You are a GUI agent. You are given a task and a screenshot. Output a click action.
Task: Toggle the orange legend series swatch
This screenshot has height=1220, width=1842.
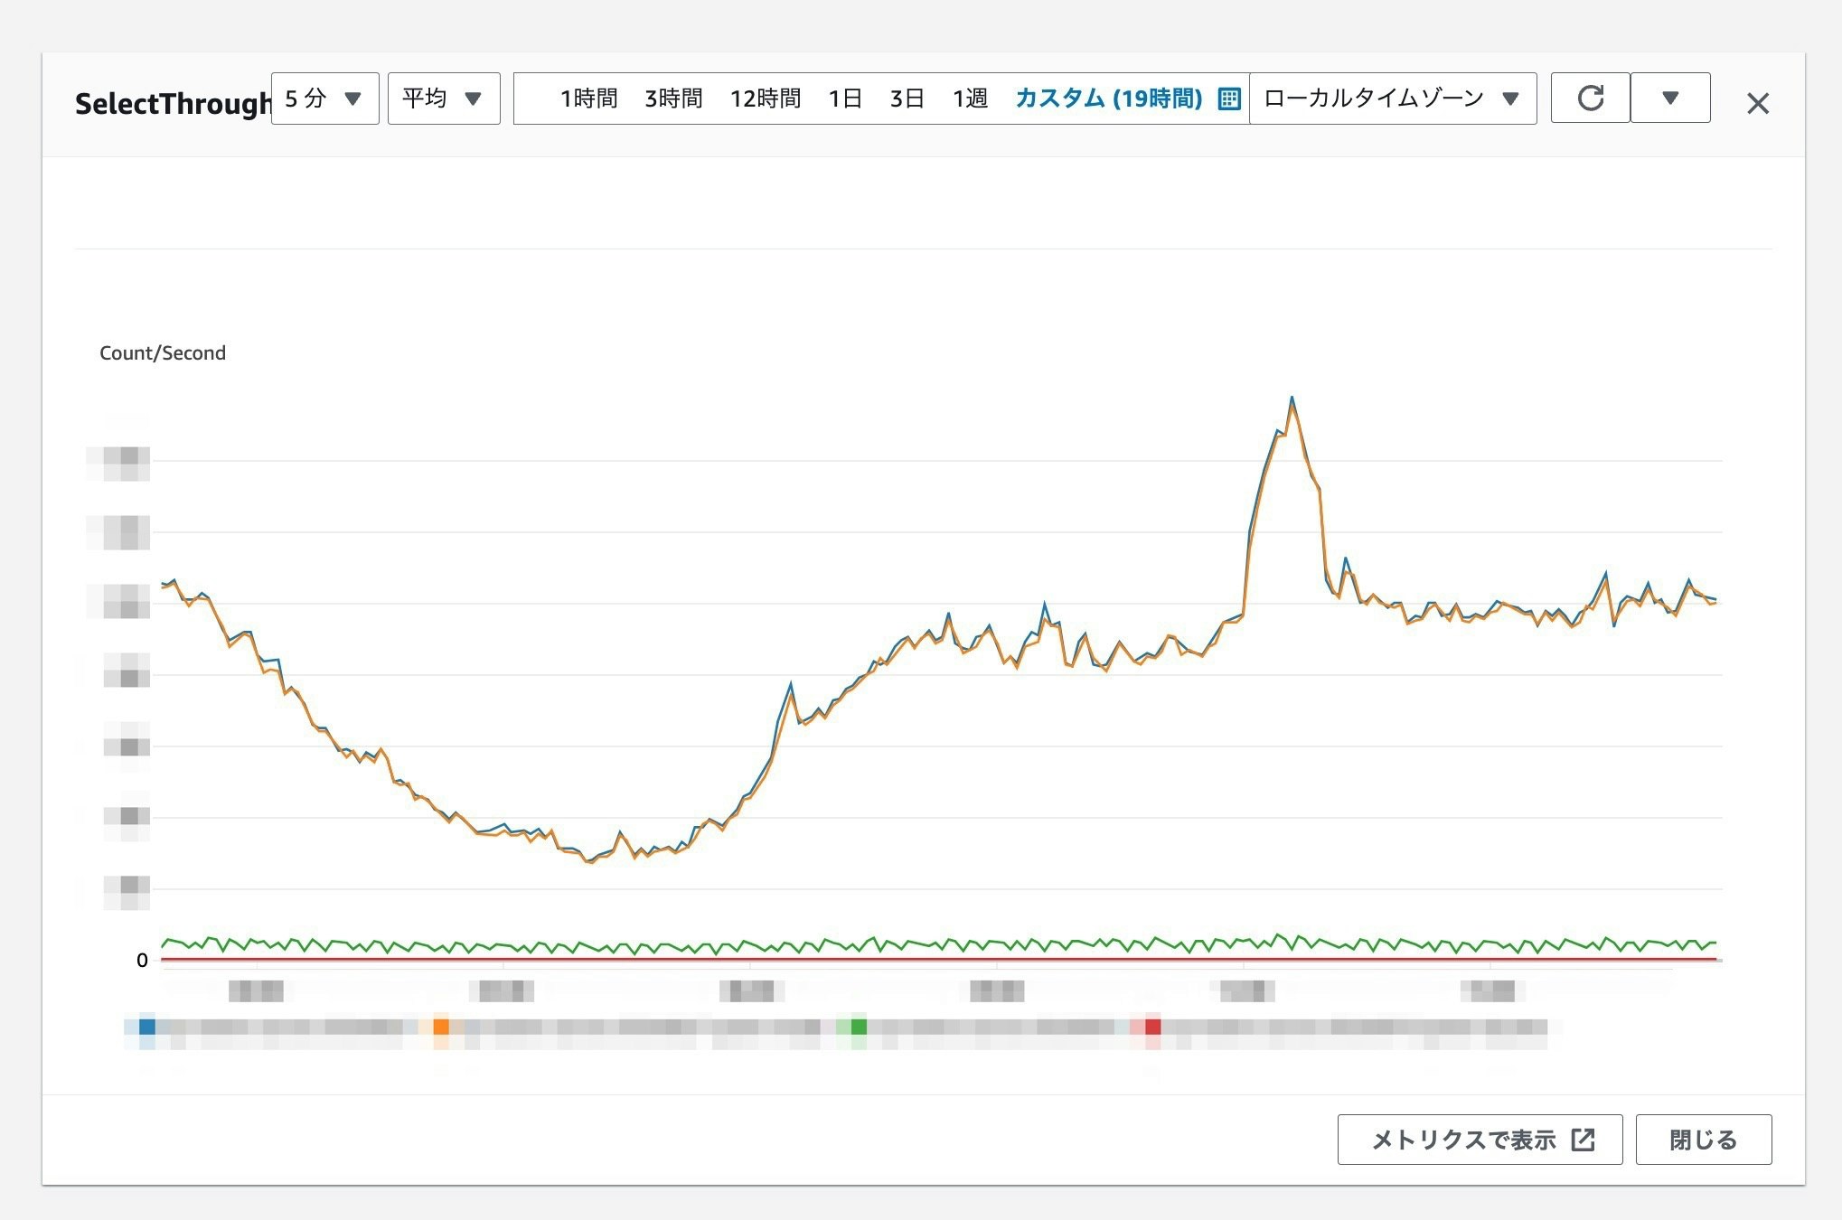(x=441, y=1027)
